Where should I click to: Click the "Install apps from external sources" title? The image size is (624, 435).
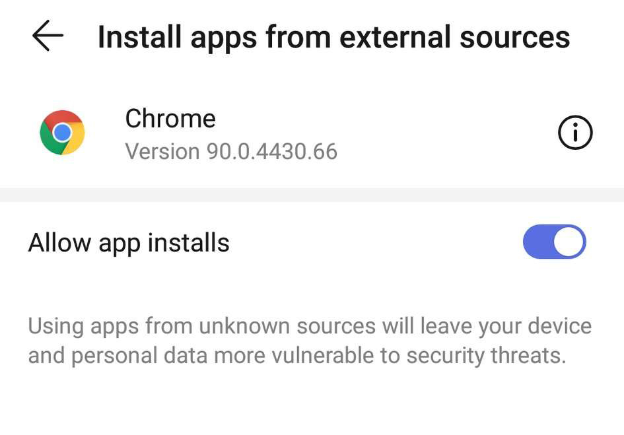(333, 37)
